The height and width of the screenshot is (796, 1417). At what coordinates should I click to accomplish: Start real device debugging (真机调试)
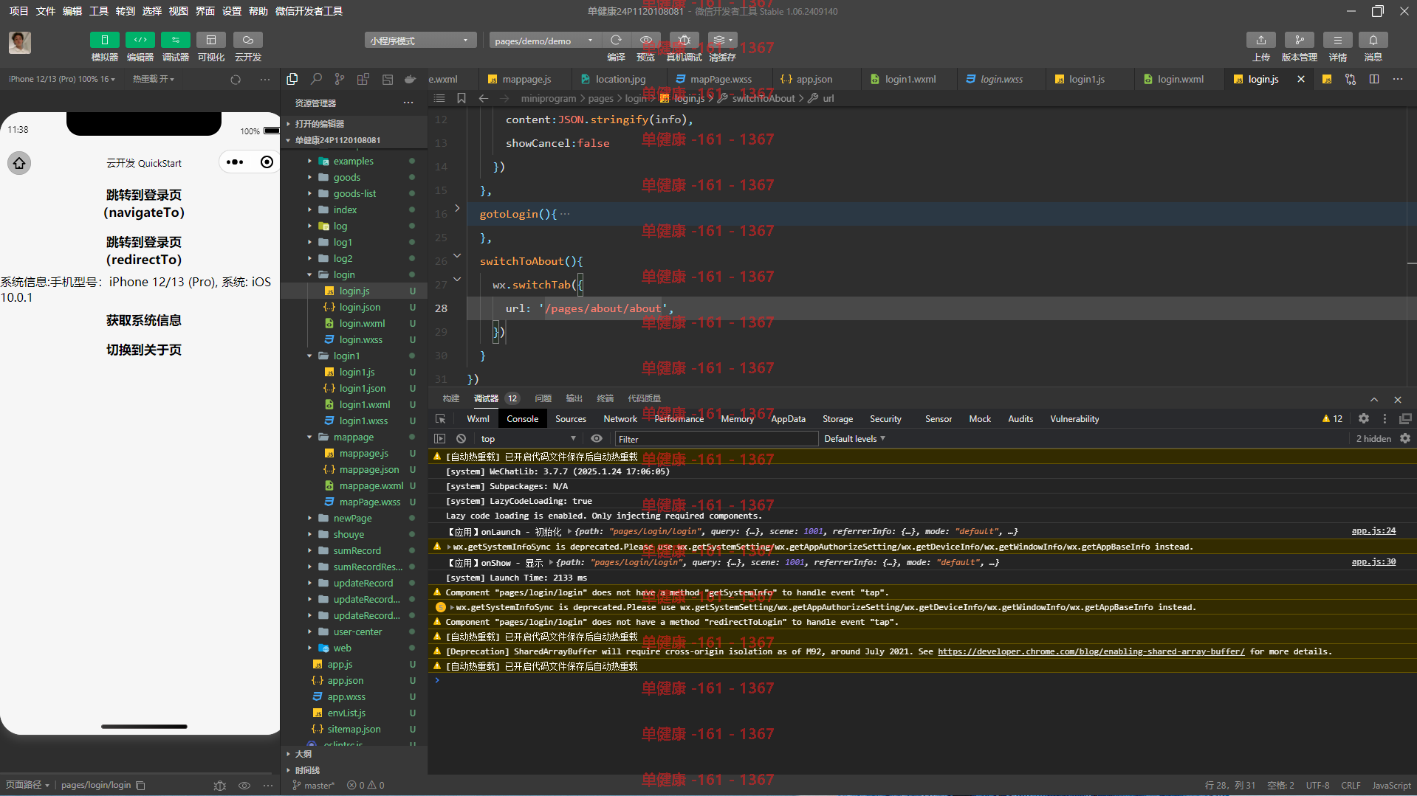point(684,40)
